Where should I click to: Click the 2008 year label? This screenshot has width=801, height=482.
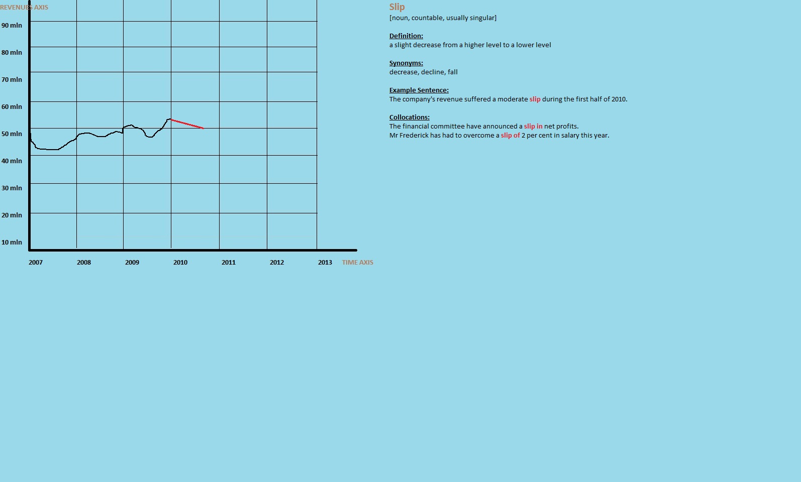click(x=84, y=262)
